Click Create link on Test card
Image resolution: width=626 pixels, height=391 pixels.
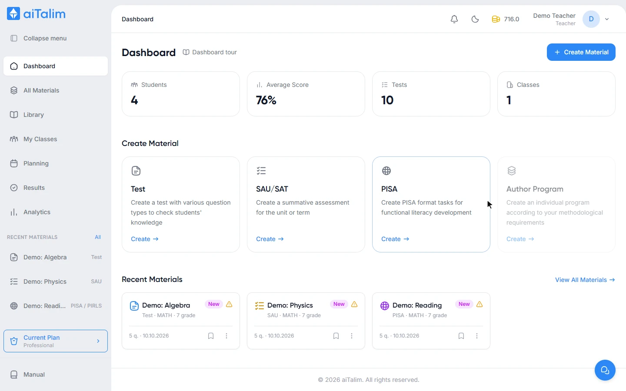[x=145, y=239]
